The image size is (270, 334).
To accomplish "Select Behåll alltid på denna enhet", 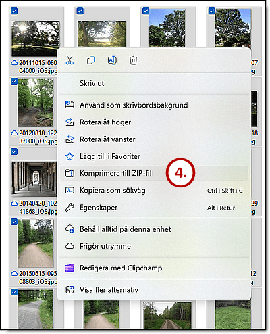I will [154, 229].
